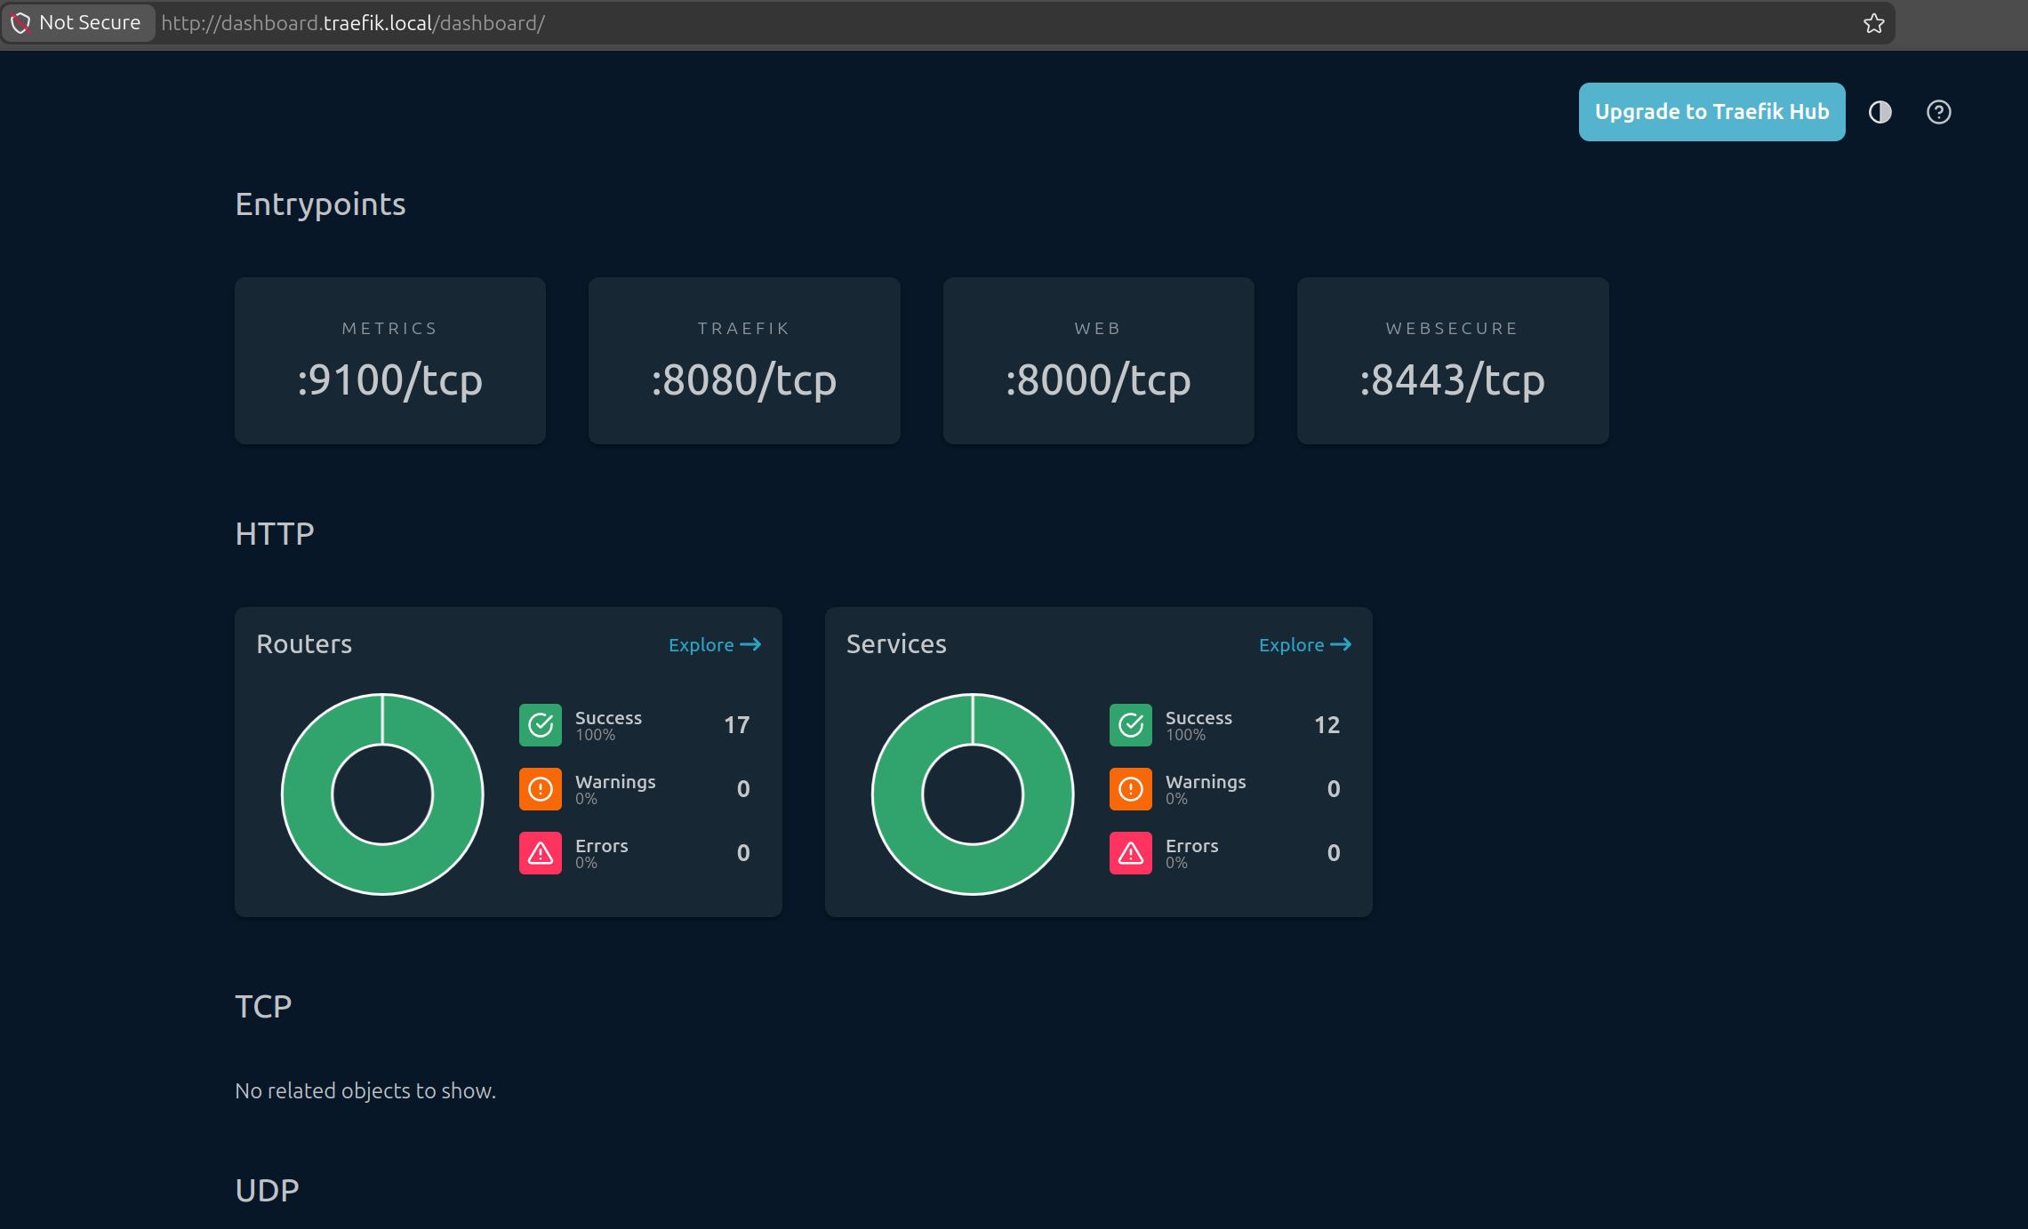Image resolution: width=2028 pixels, height=1229 pixels.
Task: Select the WEB :8000/tcp entrypoint card
Action: pyautogui.click(x=1098, y=361)
